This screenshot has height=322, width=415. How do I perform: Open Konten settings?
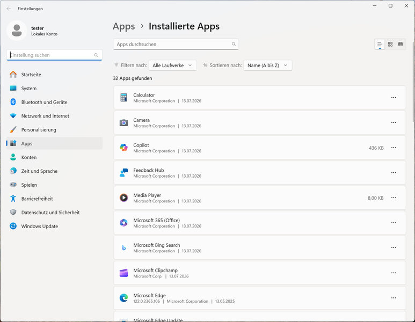tap(54, 157)
